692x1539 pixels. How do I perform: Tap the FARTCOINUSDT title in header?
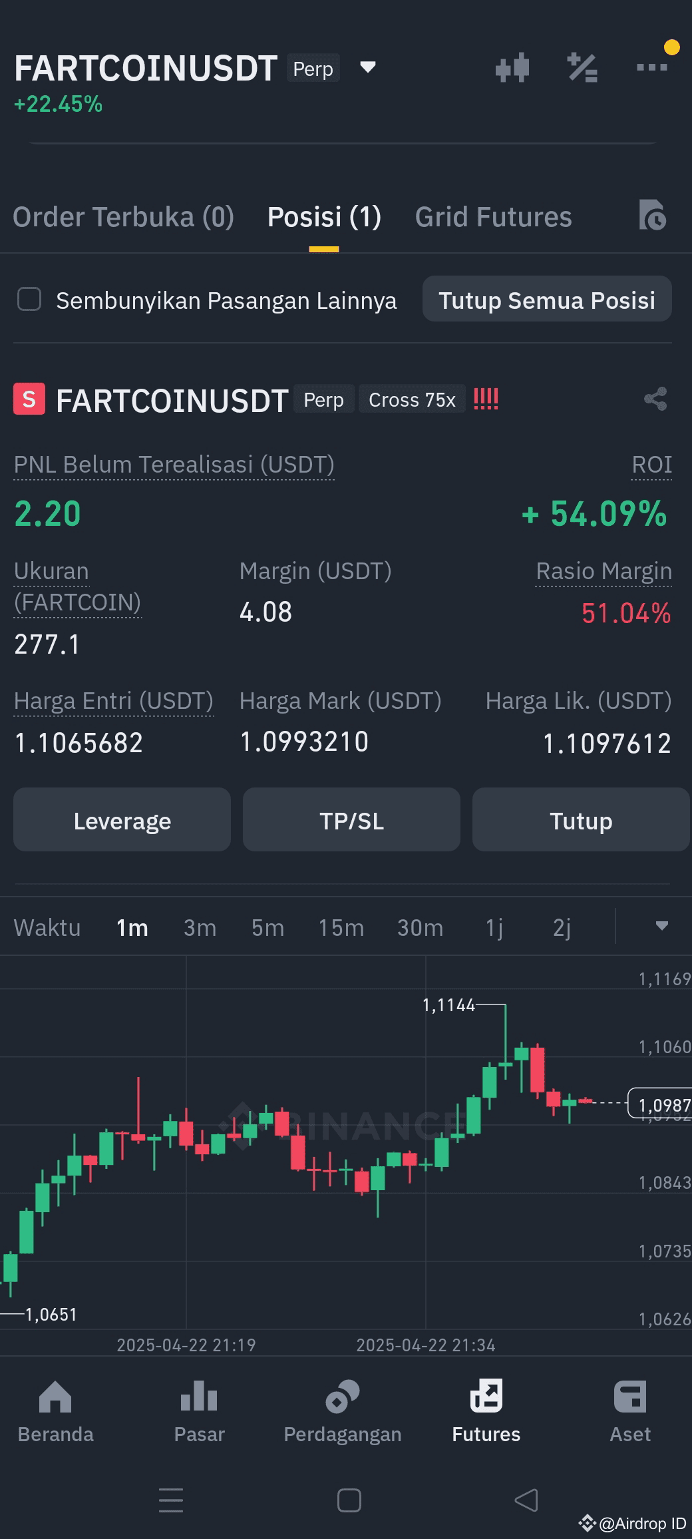146,68
